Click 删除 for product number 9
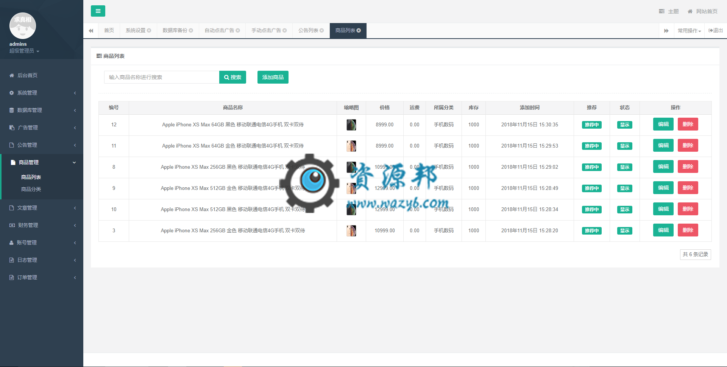 pyautogui.click(x=688, y=188)
